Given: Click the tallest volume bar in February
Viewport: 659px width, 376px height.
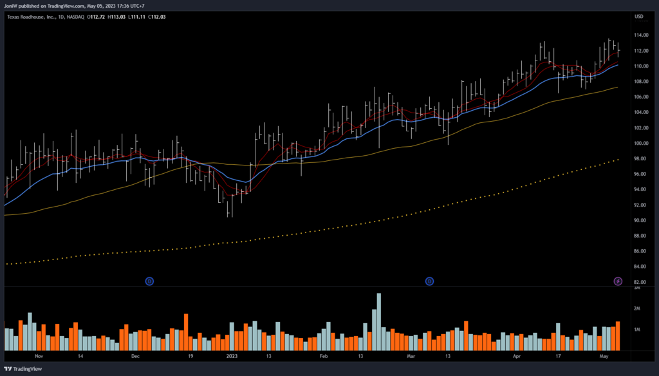Looking at the screenshot, I should coord(379,321).
